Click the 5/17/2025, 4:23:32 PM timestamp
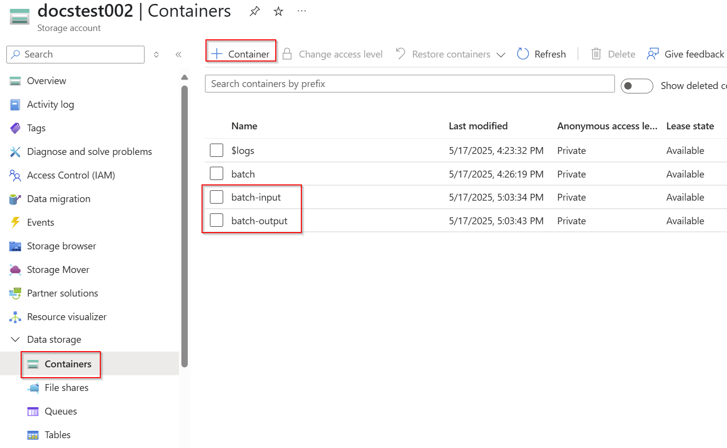Screen dimensions: 727x448 coord(496,151)
